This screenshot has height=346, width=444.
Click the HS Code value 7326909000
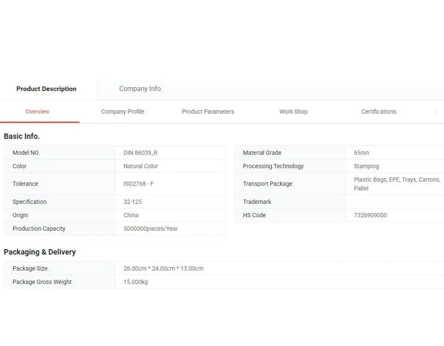[x=370, y=215]
